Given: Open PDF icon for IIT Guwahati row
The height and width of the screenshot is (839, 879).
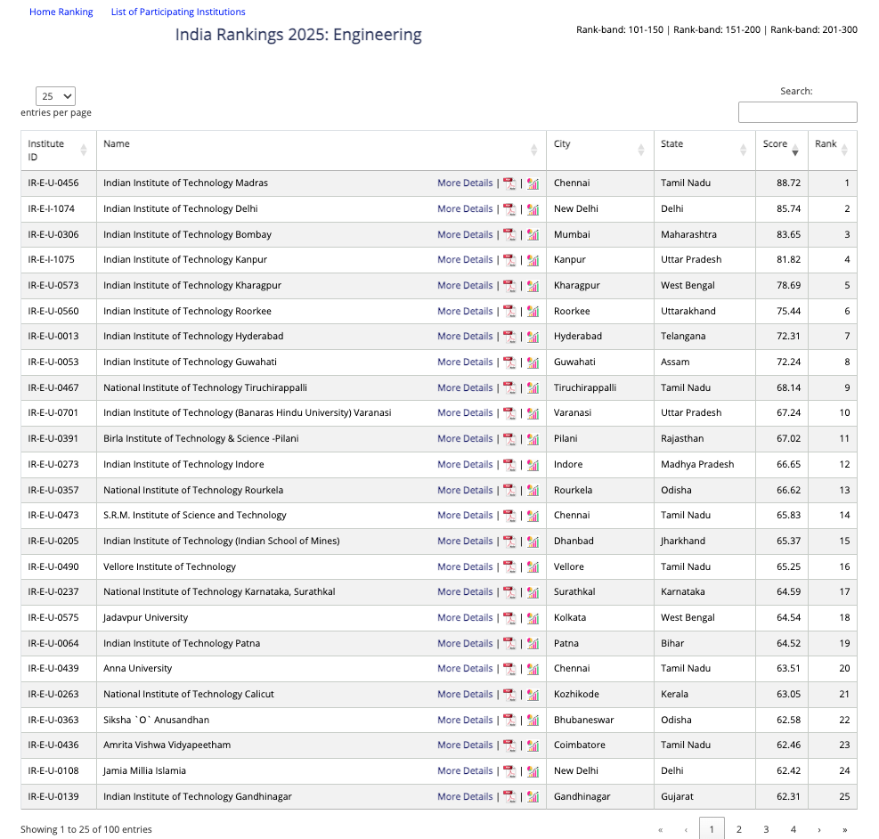Looking at the screenshot, I should click(509, 362).
